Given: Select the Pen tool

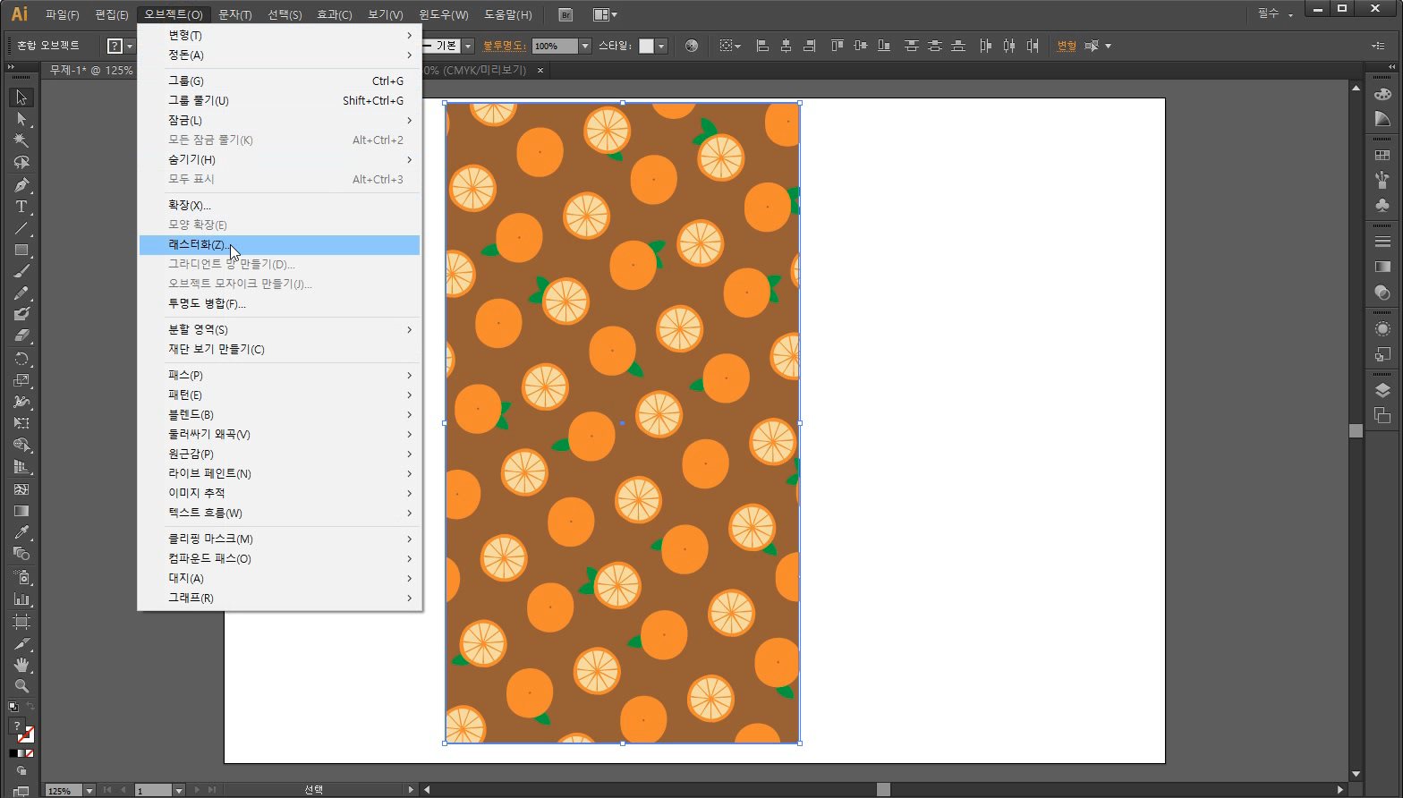Looking at the screenshot, I should coord(21,185).
